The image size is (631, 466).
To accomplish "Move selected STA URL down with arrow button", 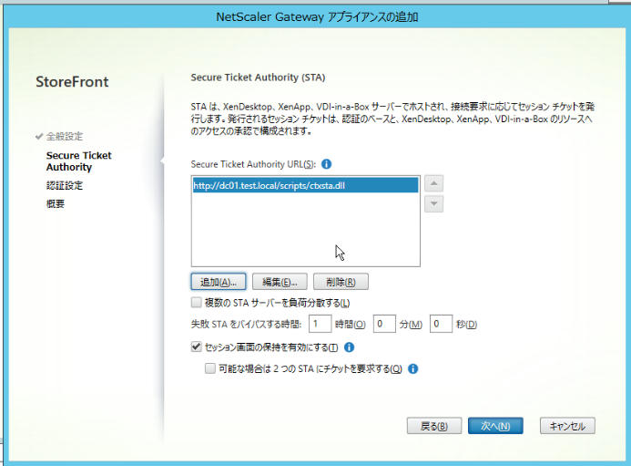I will 433,204.
